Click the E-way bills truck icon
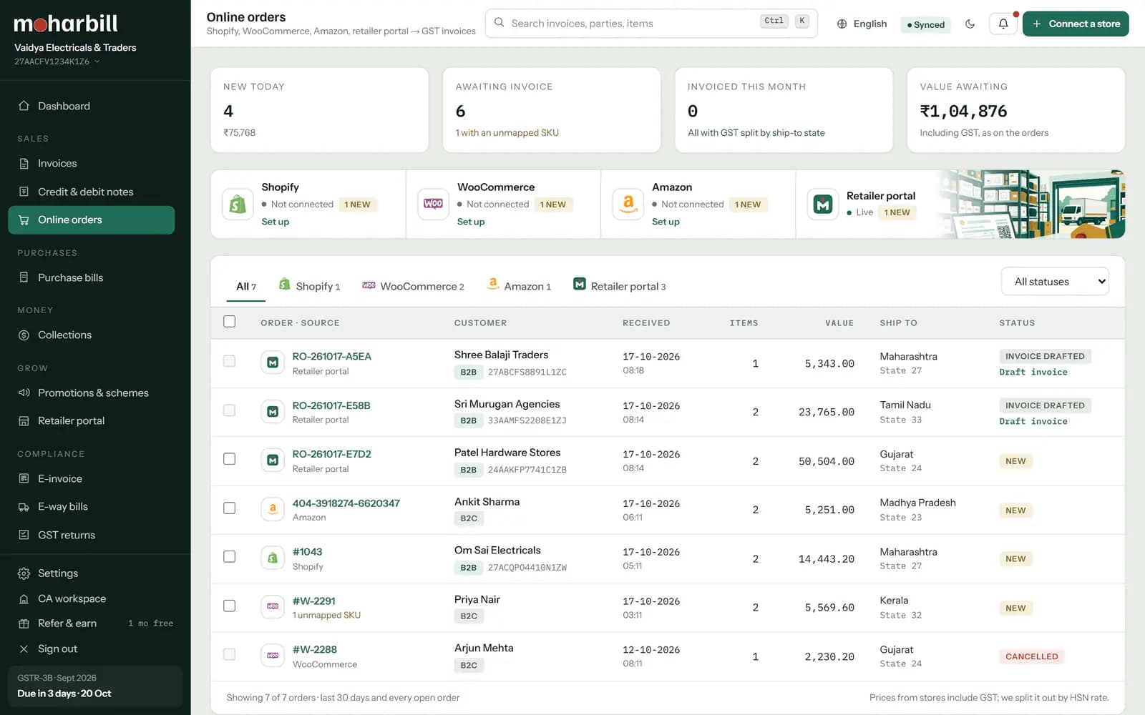Screen dimensions: 1145x715 pos(24,506)
